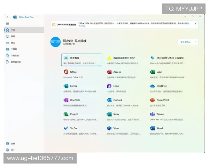Click the 'Office Tool Plus' title text
Screen dimensions: 209x167
pos(26,17)
